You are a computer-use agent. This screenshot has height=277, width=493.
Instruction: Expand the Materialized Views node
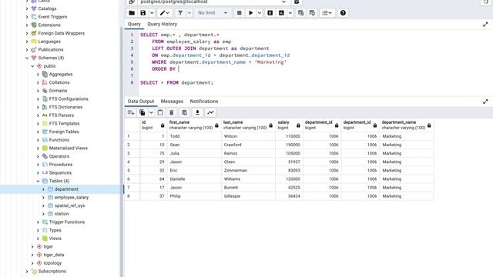click(x=38, y=148)
